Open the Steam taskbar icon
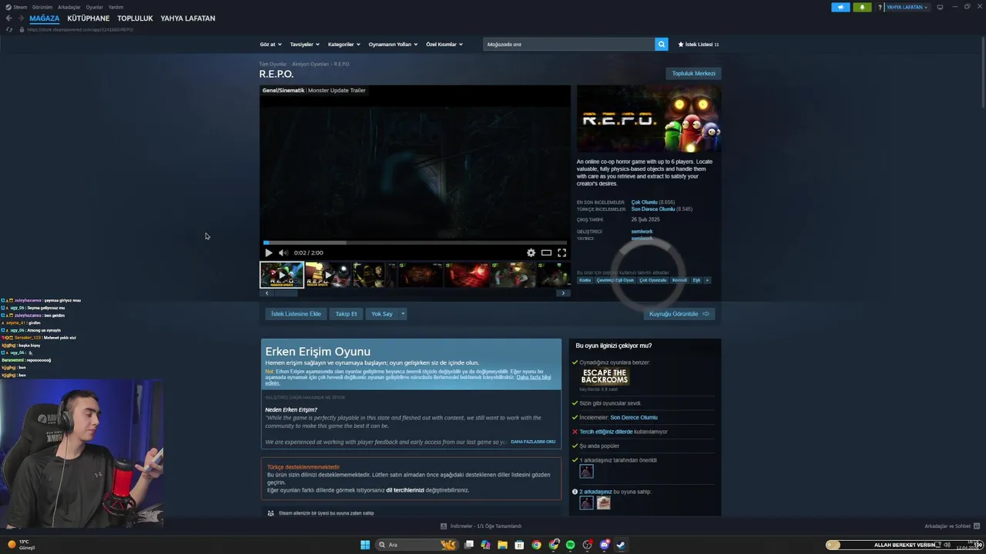 tap(621, 545)
